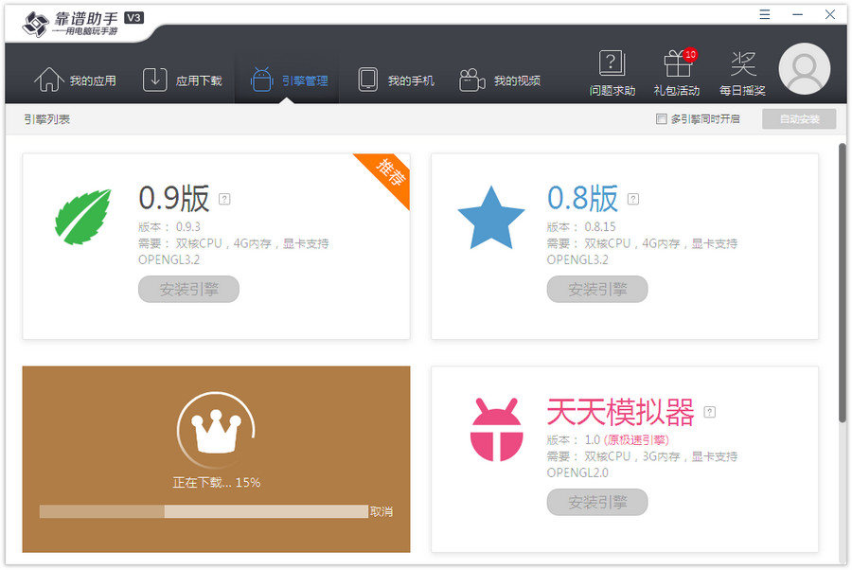Open help tooltip next to 天天模拟器
This screenshot has width=852, height=570.
click(x=709, y=412)
